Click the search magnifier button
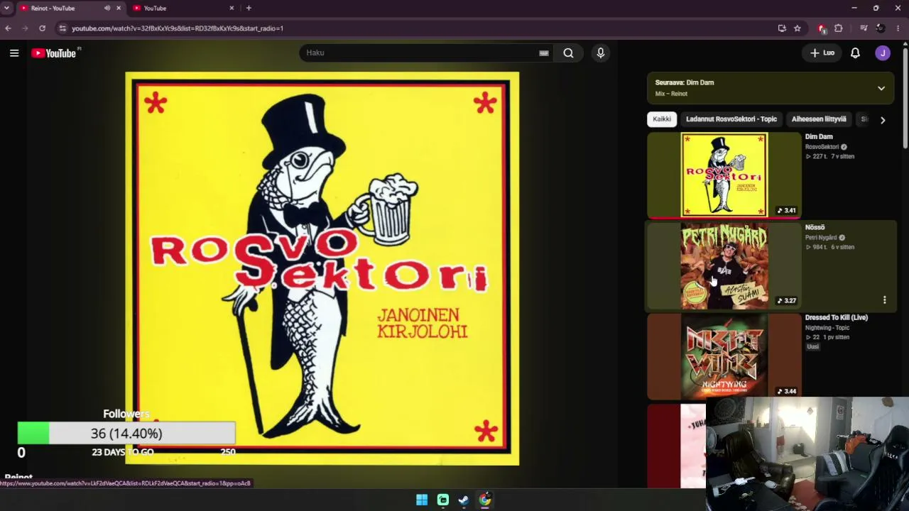Image resolution: width=909 pixels, height=511 pixels. tap(568, 53)
